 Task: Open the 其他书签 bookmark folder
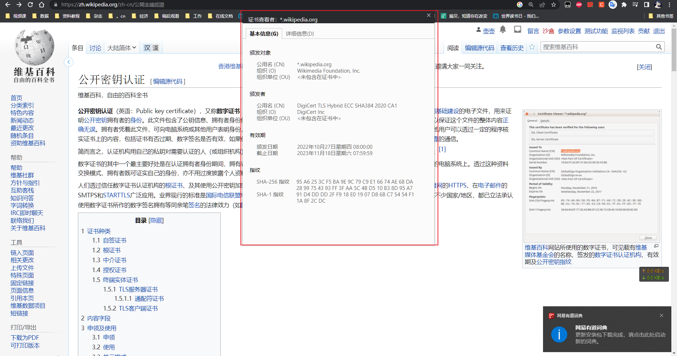pyautogui.click(x=661, y=16)
